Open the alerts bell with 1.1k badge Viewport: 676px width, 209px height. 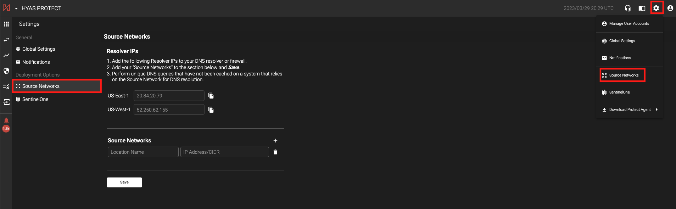6,121
